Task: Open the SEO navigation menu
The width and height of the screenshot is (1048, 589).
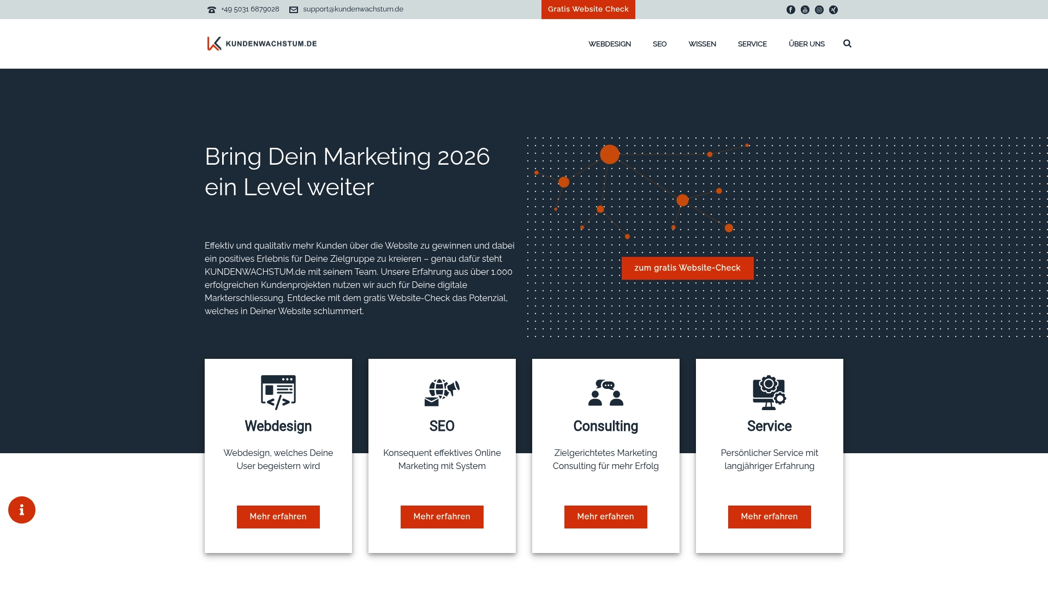Action: [659, 44]
